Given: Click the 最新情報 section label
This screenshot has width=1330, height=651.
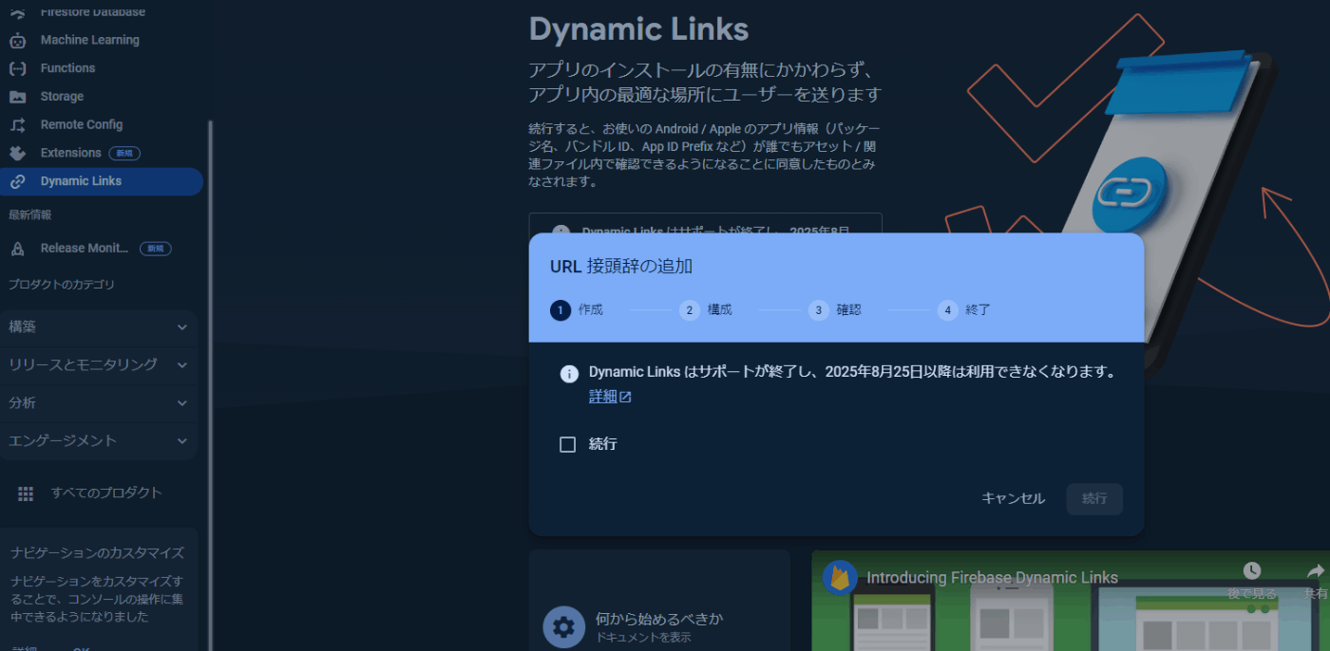Looking at the screenshot, I should 30,215.
